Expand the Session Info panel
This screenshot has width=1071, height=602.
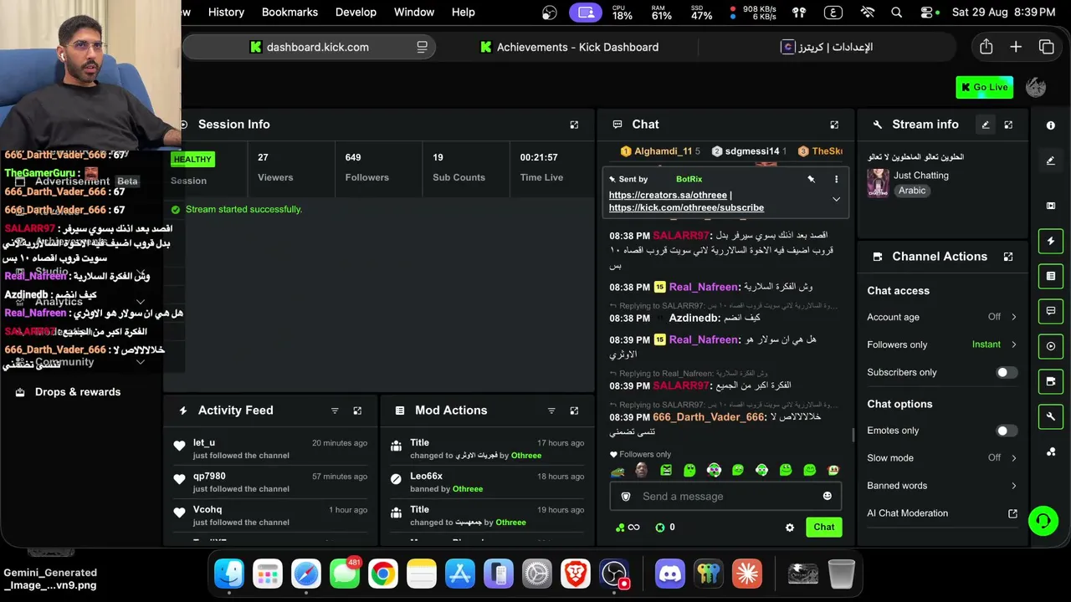[x=574, y=125]
